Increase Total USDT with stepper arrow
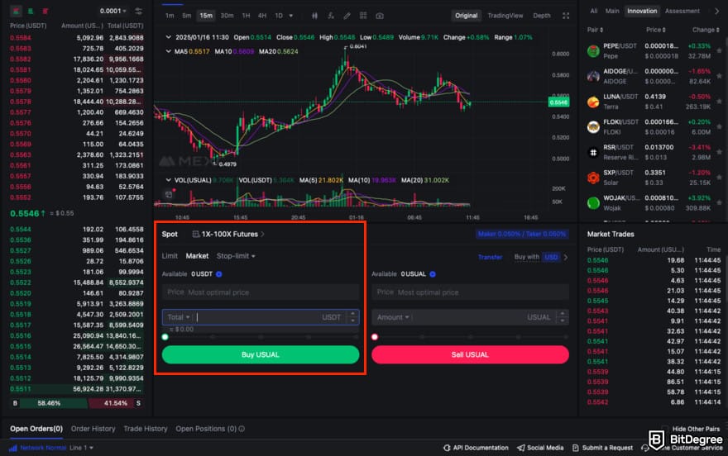 coord(353,314)
